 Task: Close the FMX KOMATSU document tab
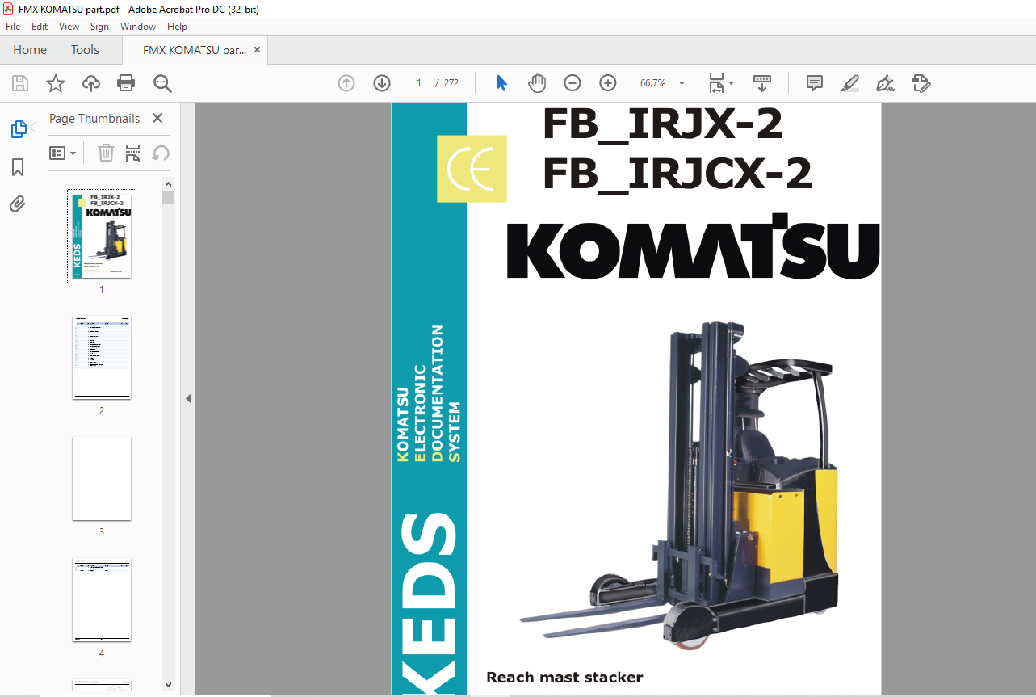point(258,50)
